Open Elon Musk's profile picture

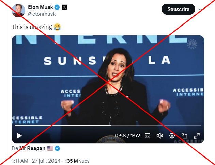(18, 11)
